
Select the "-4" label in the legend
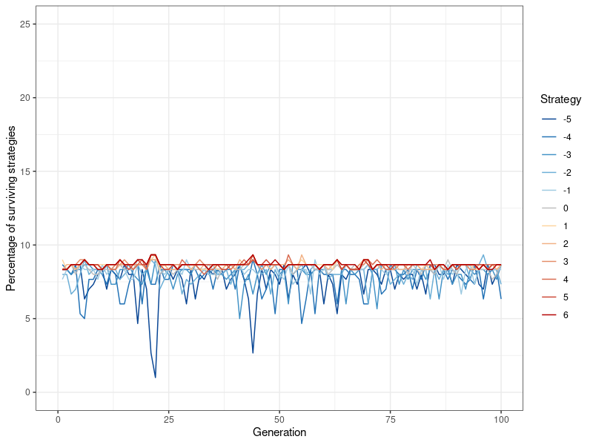coord(567,137)
